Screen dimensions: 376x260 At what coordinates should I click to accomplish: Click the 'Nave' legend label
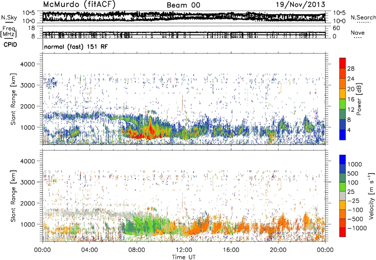358,32
